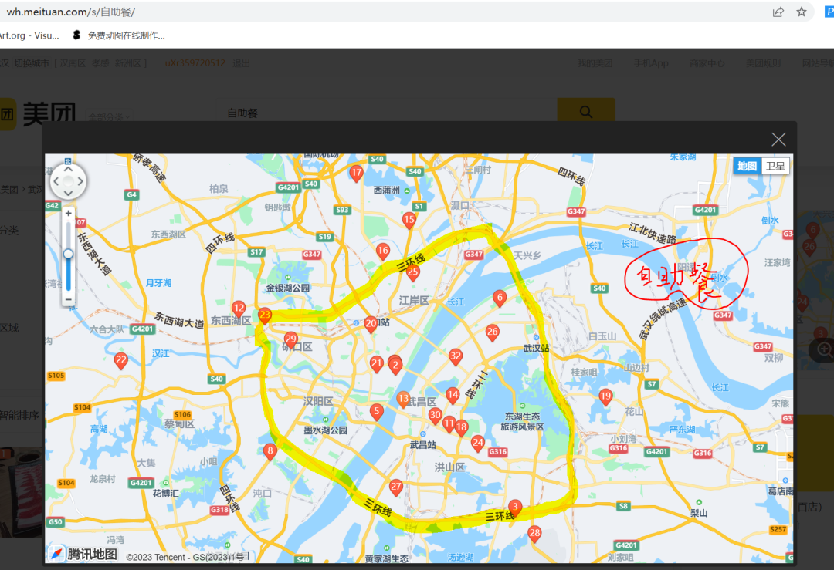
Task: Click map marker number 19
Action: click(x=605, y=396)
